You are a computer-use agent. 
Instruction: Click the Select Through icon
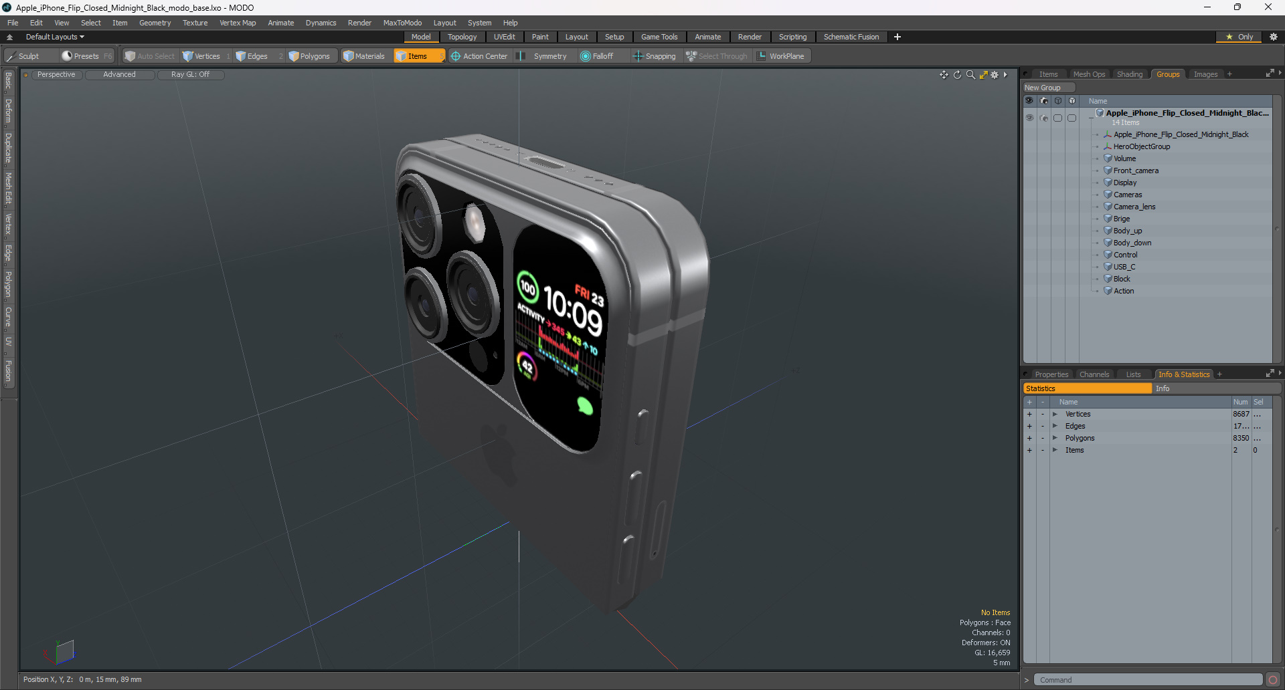tap(691, 56)
